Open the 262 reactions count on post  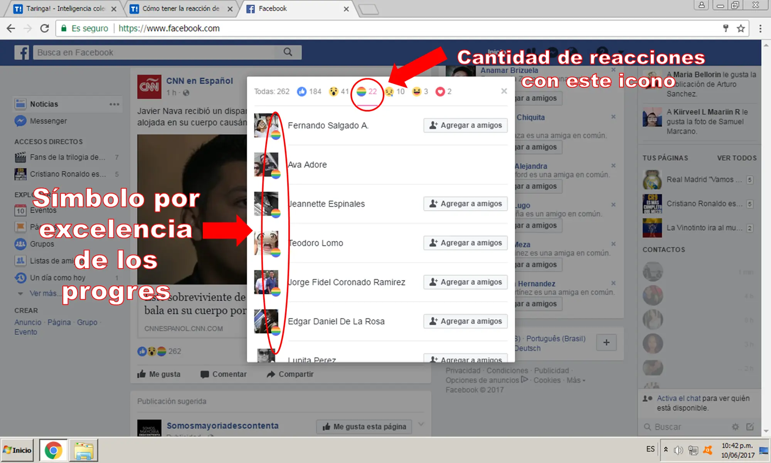[x=175, y=351]
